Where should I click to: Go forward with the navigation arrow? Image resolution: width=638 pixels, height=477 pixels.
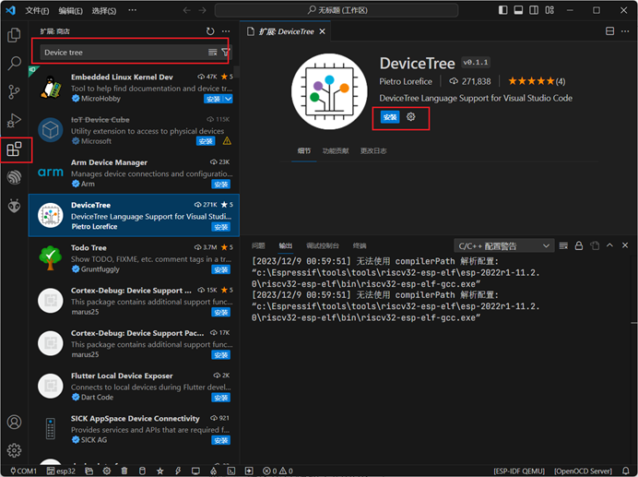pyautogui.click(x=202, y=10)
